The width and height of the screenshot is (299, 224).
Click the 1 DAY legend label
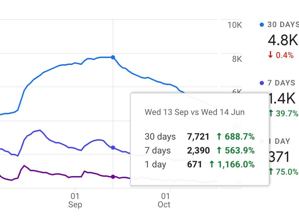click(x=279, y=141)
